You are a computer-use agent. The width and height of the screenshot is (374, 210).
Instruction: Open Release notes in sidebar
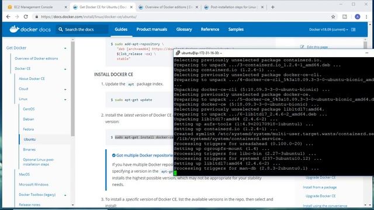[30, 205]
